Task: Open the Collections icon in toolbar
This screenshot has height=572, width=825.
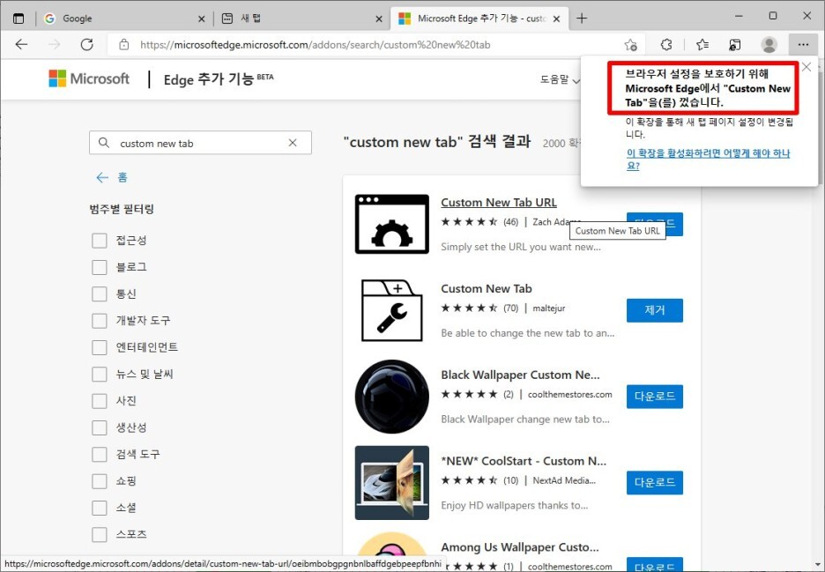Action: pos(734,45)
